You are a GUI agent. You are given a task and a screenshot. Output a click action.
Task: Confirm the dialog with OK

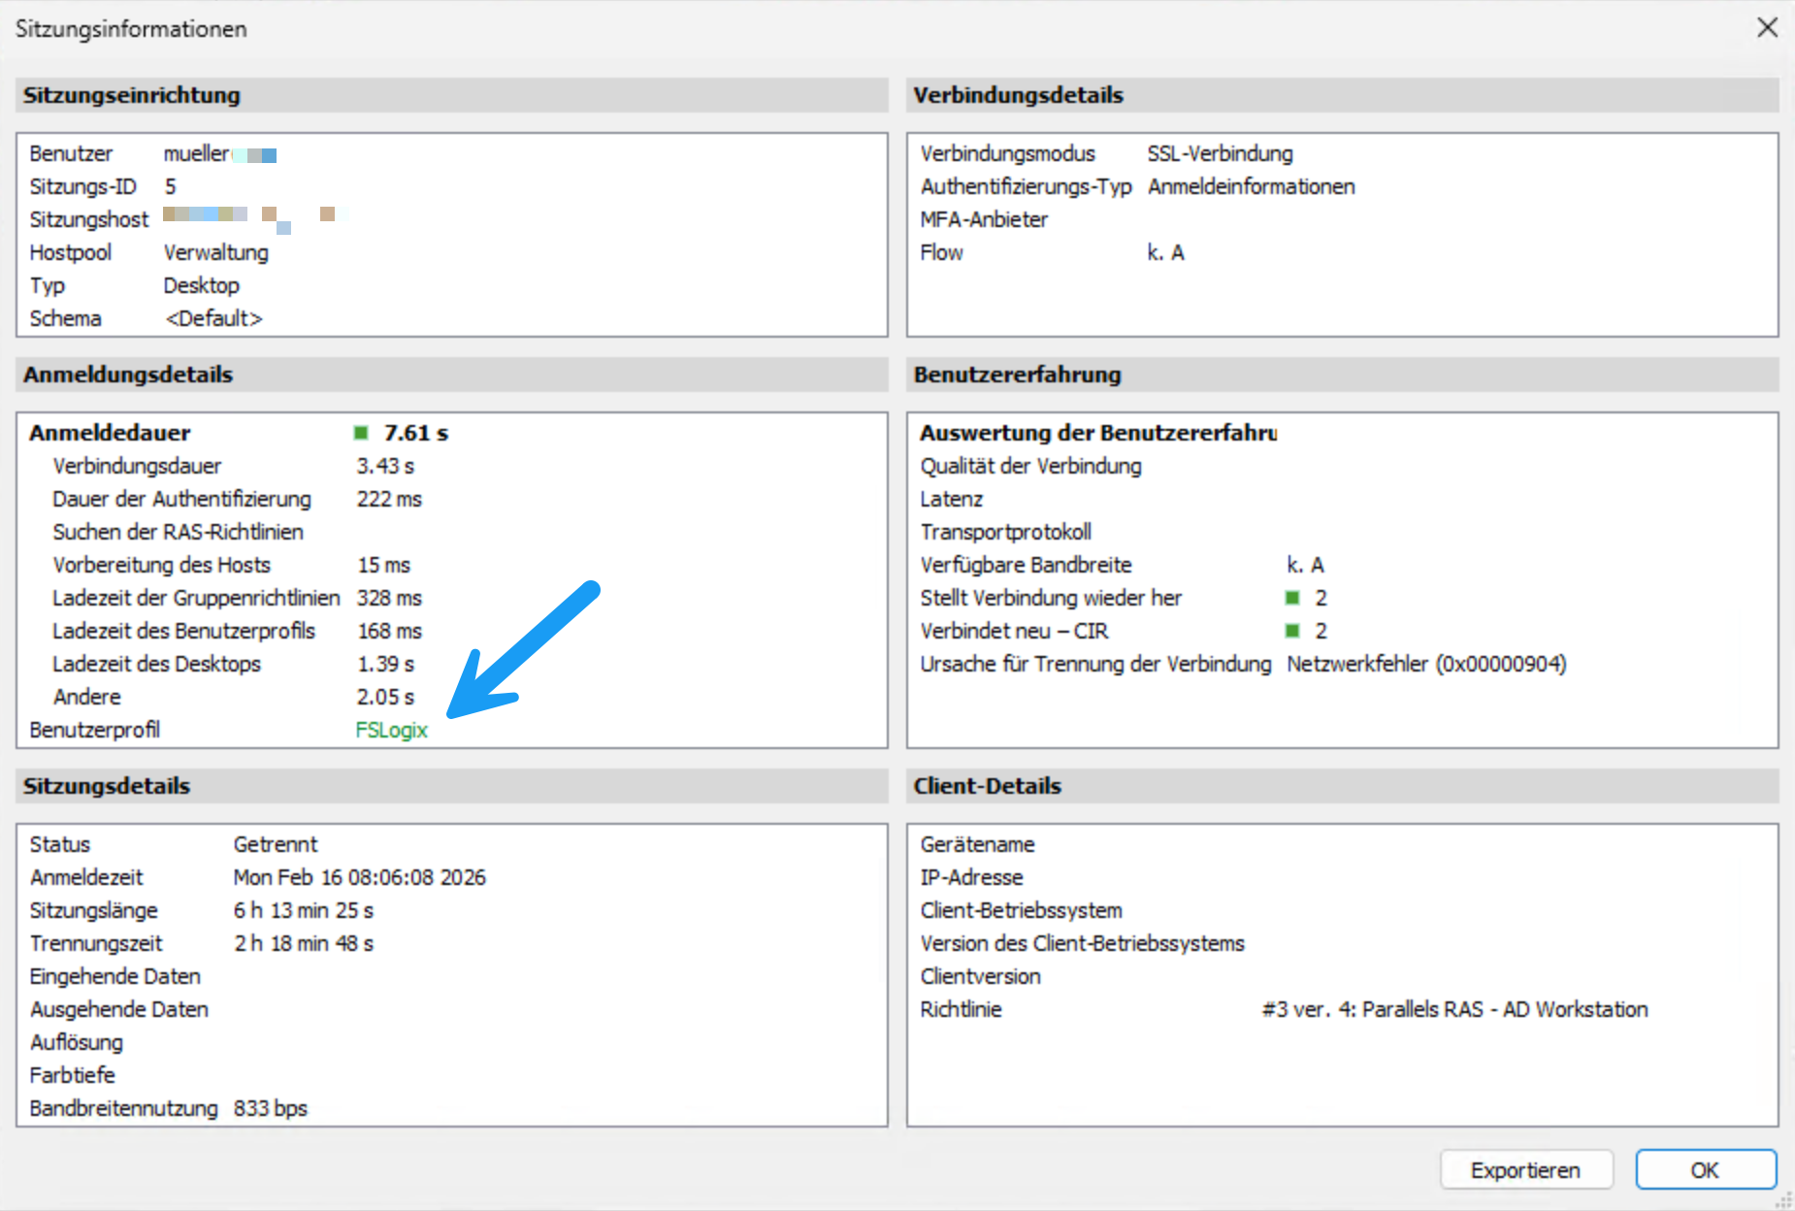coord(1705,1170)
